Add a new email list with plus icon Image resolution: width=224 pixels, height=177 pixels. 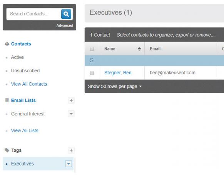tap(71, 100)
